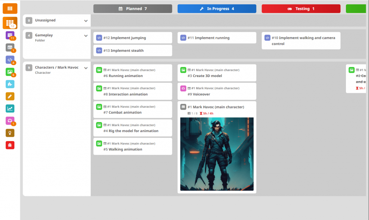Click the orange grid menu icon at top
The image size is (369, 220).
10,8
